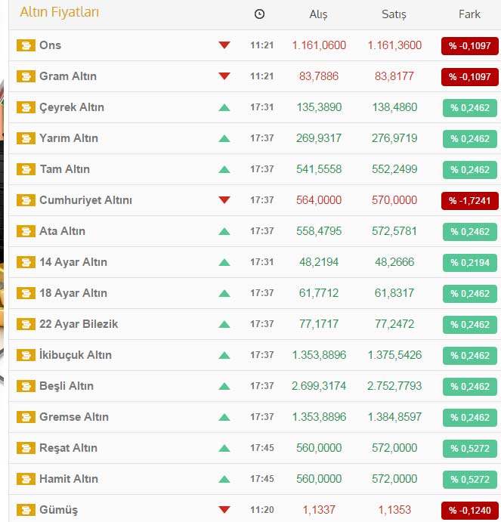Open the İkibuçuk Altın link
The height and width of the screenshot is (522, 501).
[76, 355]
